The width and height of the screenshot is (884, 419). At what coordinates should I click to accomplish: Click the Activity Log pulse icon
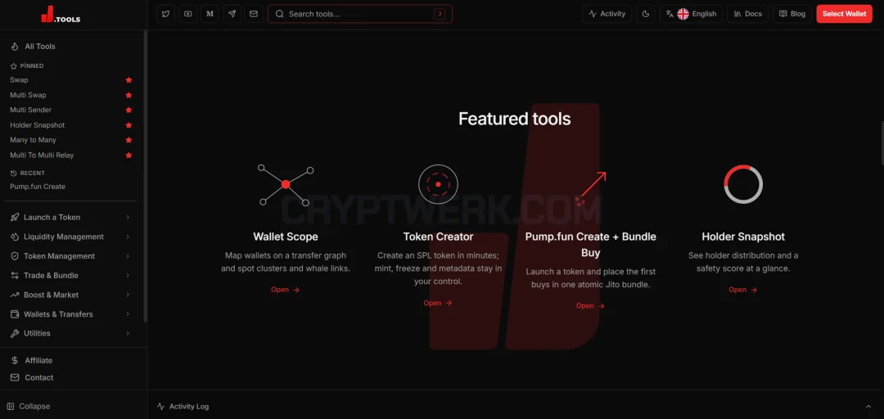pos(160,406)
